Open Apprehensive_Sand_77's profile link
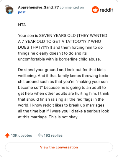Viewport: 118px width, 157px height. point(38,7)
